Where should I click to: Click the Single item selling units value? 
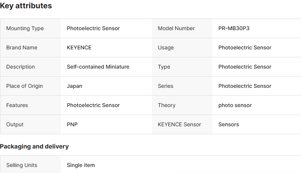(x=81, y=165)
